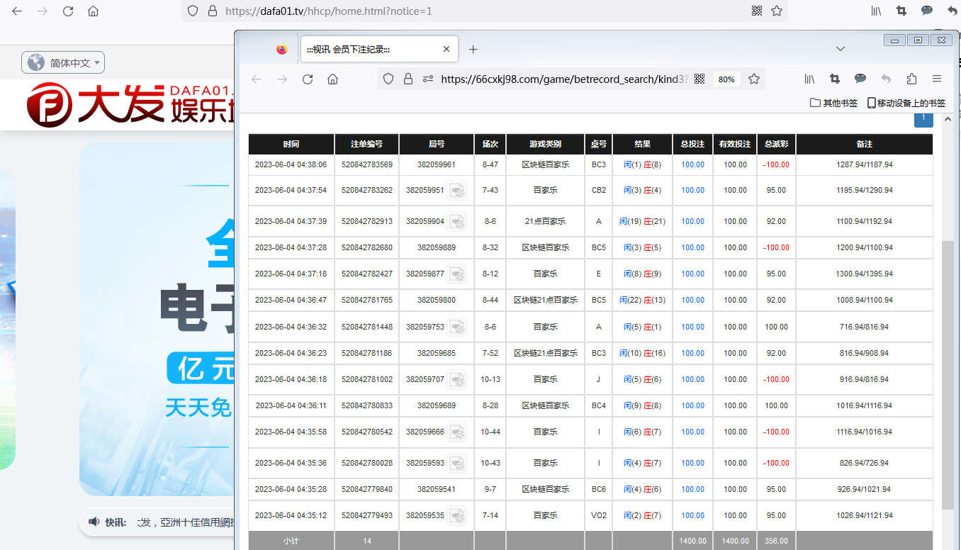Click the 总派彩 column header
Screen dimensions: 961x550
[776, 144]
